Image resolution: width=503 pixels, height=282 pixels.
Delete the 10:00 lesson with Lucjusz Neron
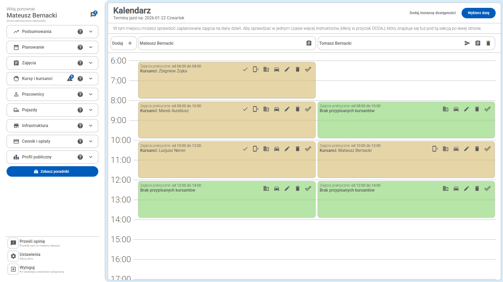(x=298, y=149)
